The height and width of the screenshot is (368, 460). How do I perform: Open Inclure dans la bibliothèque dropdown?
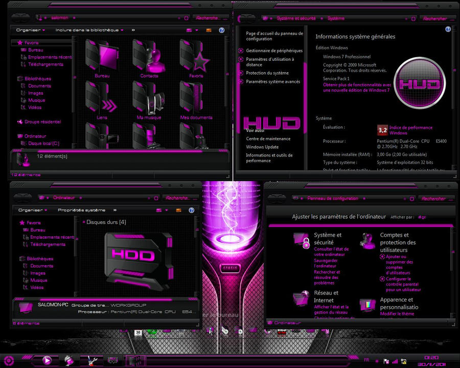pyautogui.click(x=89, y=30)
